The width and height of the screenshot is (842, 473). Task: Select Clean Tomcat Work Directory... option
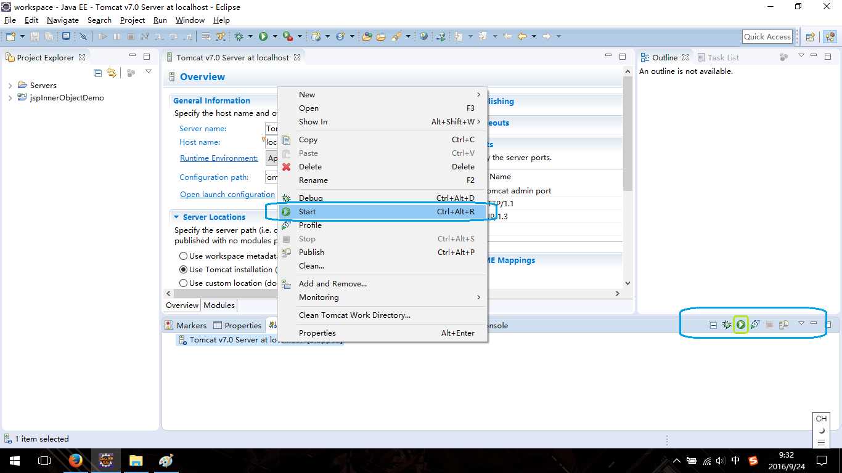click(x=383, y=315)
